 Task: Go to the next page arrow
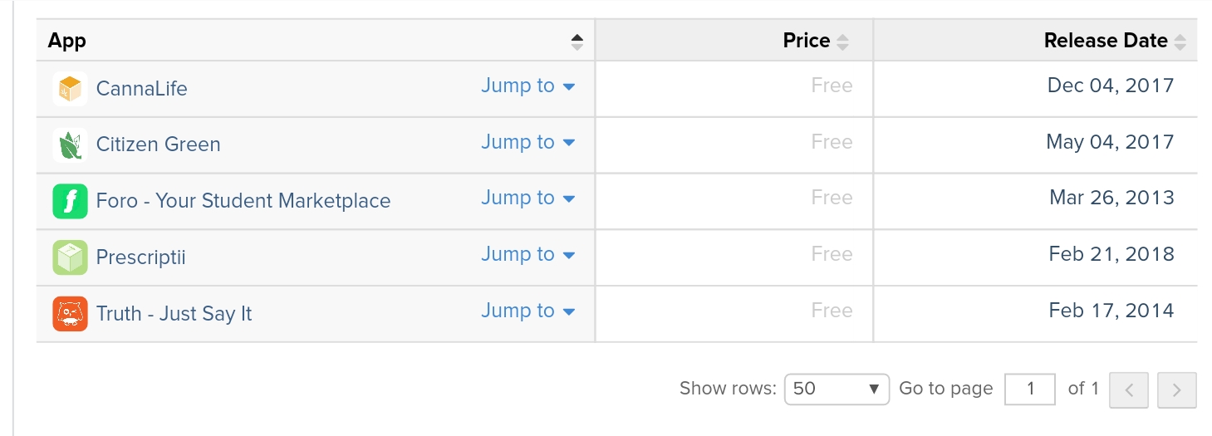pyautogui.click(x=1176, y=389)
